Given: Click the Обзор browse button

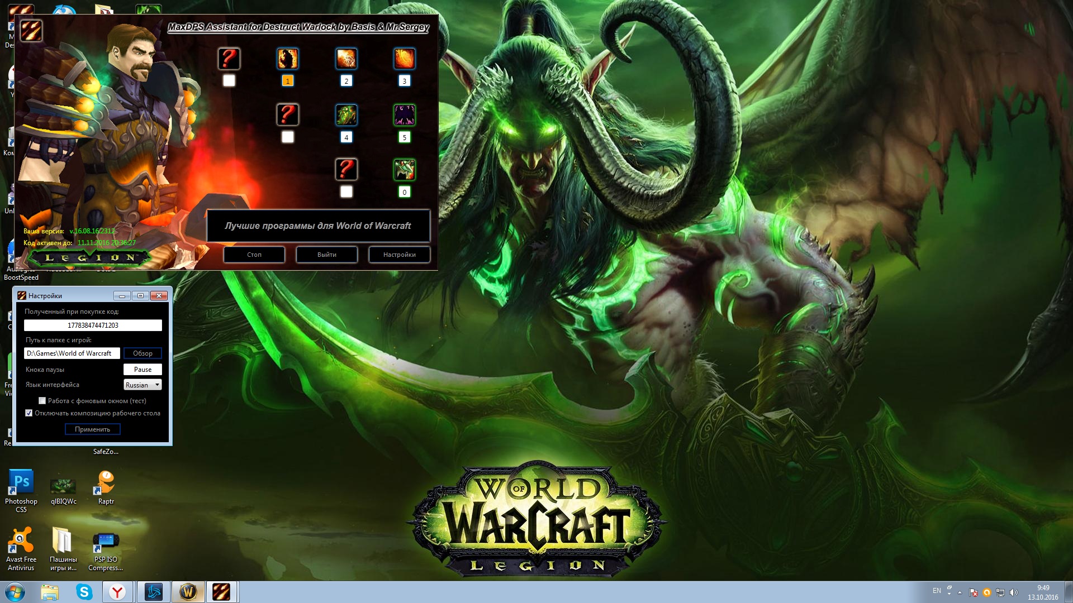Looking at the screenshot, I should pos(143,353).
